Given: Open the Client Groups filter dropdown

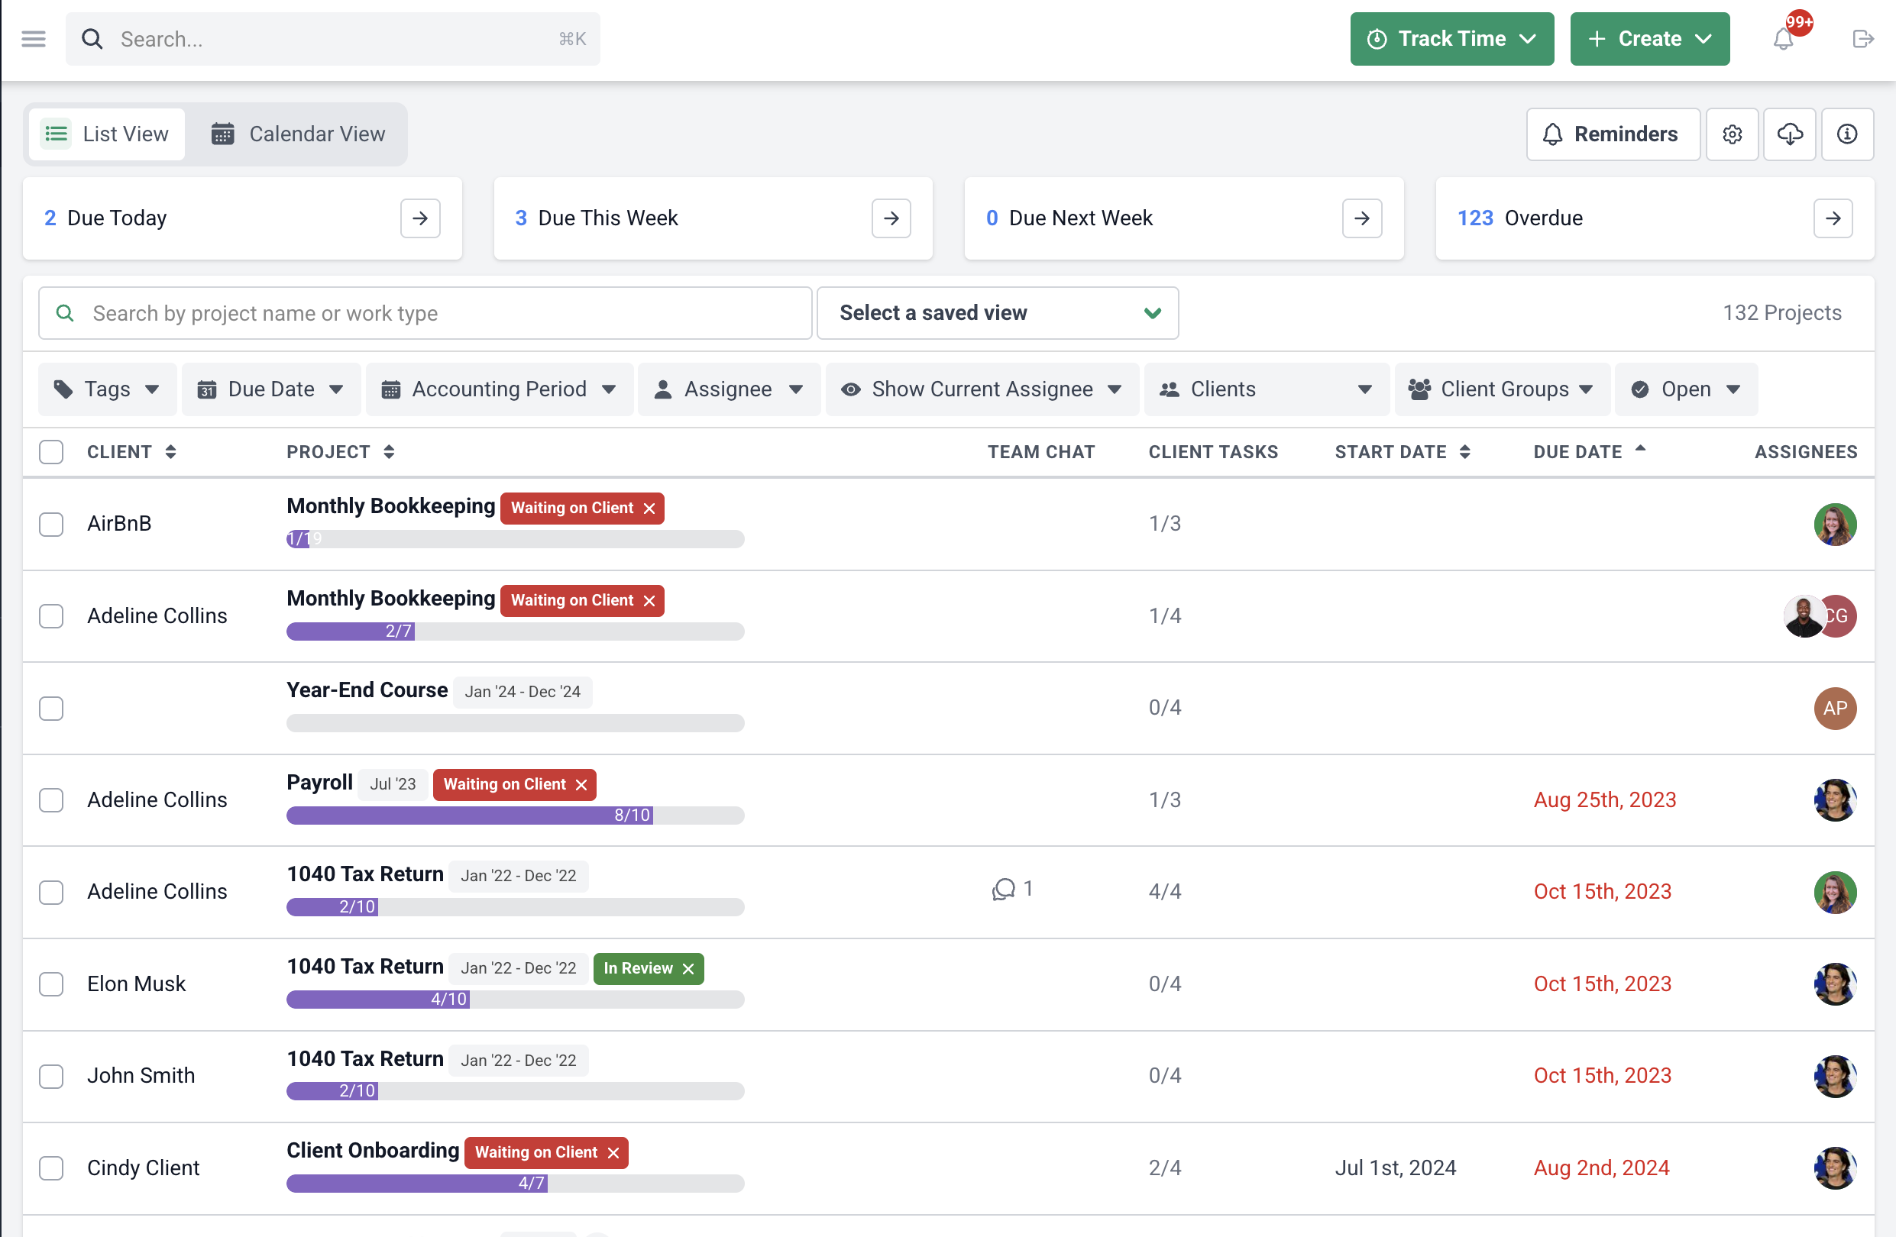Looking at the screenshot, I should click(x=1502, y=389).
